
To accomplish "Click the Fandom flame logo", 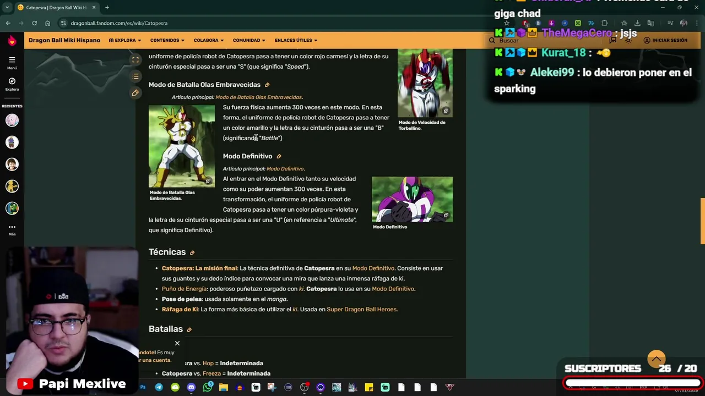I will (x=12, y=40).
